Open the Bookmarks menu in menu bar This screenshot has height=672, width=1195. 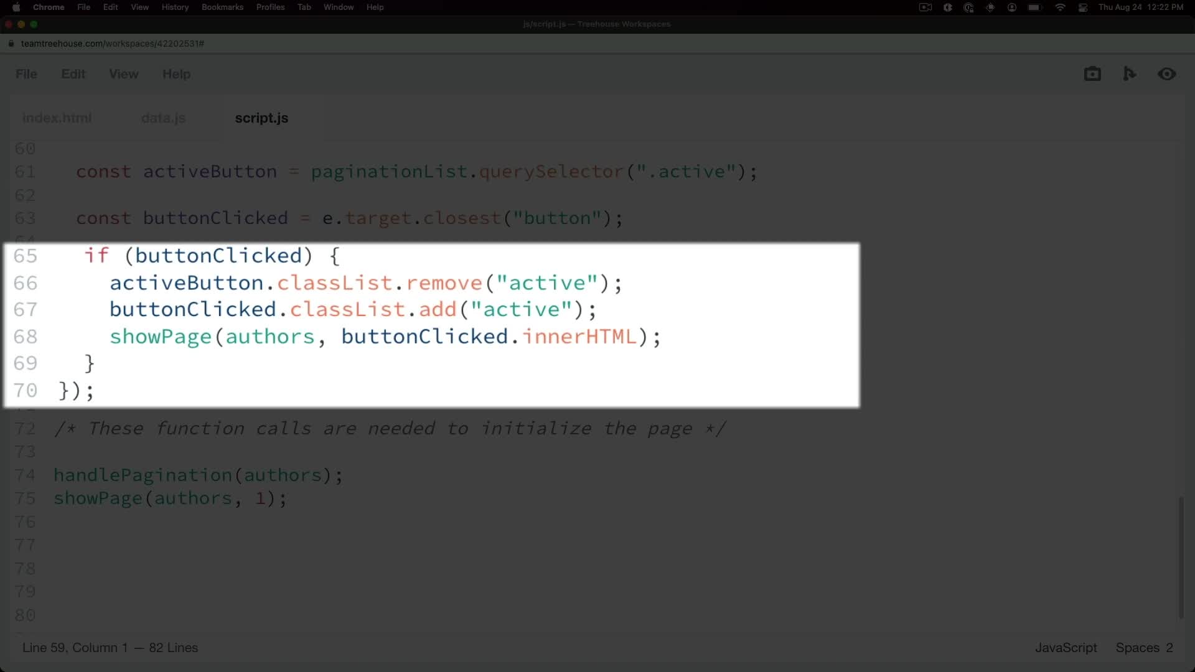click(x=222, y=7)
